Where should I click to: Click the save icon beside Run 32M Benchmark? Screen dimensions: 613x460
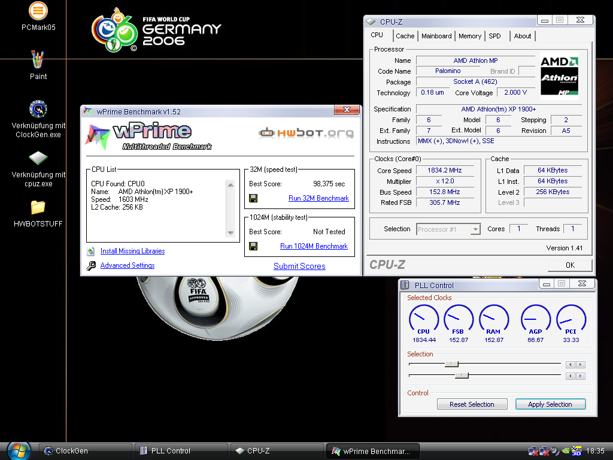coord(253,198)
